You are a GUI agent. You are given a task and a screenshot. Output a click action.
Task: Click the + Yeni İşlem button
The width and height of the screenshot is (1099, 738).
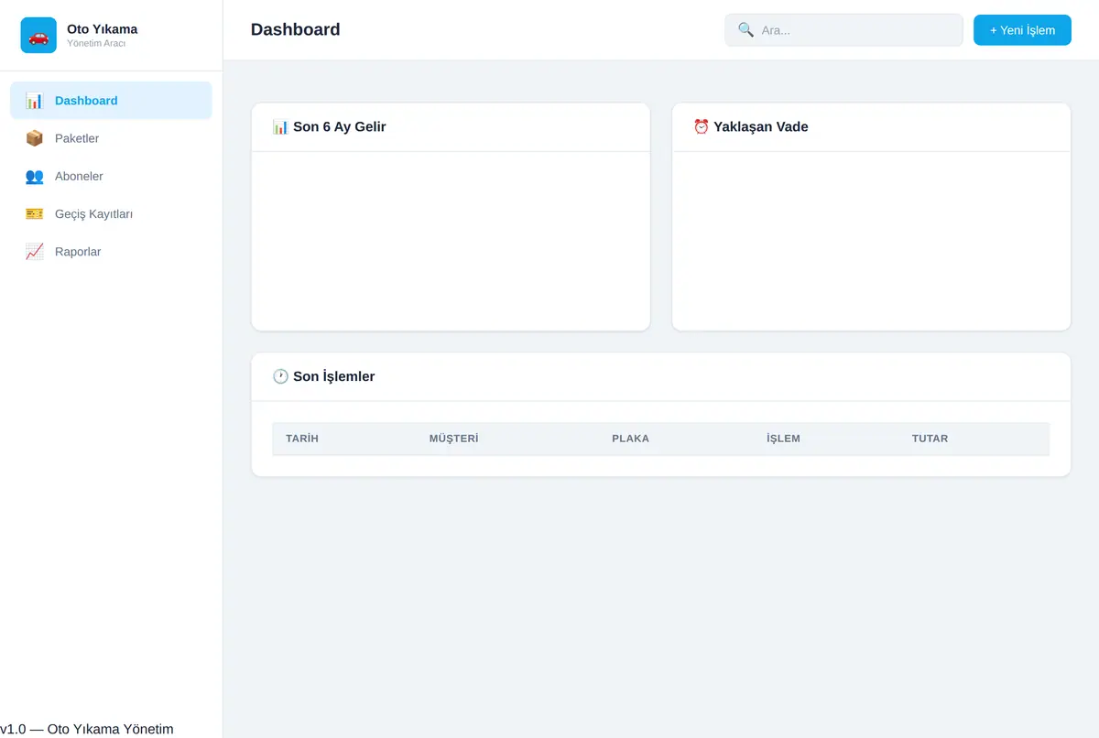pyautogui.click(x=1022, y=30)
